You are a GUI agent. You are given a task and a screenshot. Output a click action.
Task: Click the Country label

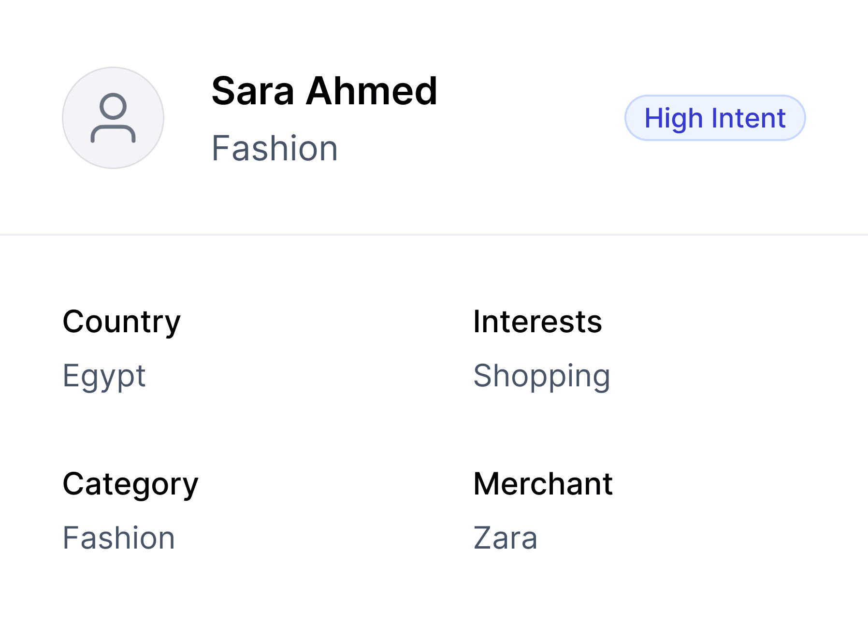click(121, 322)
